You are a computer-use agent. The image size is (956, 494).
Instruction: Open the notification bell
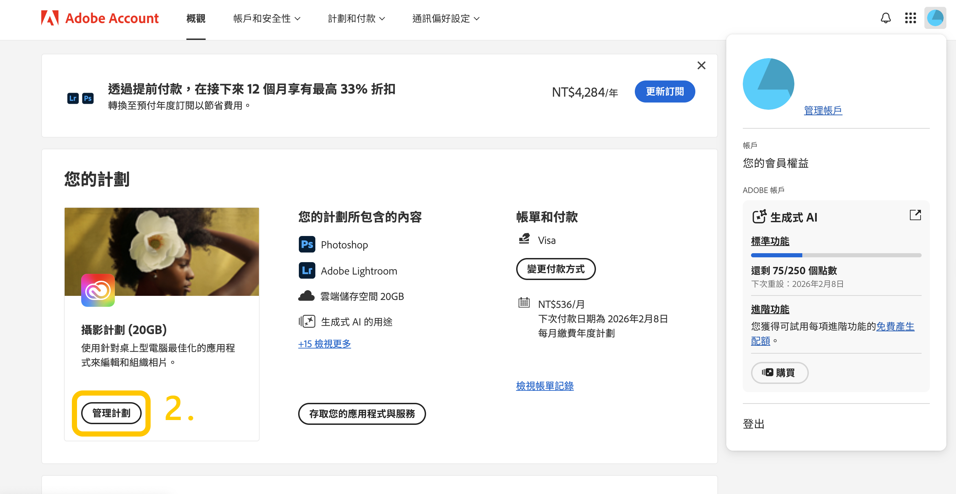886,18
